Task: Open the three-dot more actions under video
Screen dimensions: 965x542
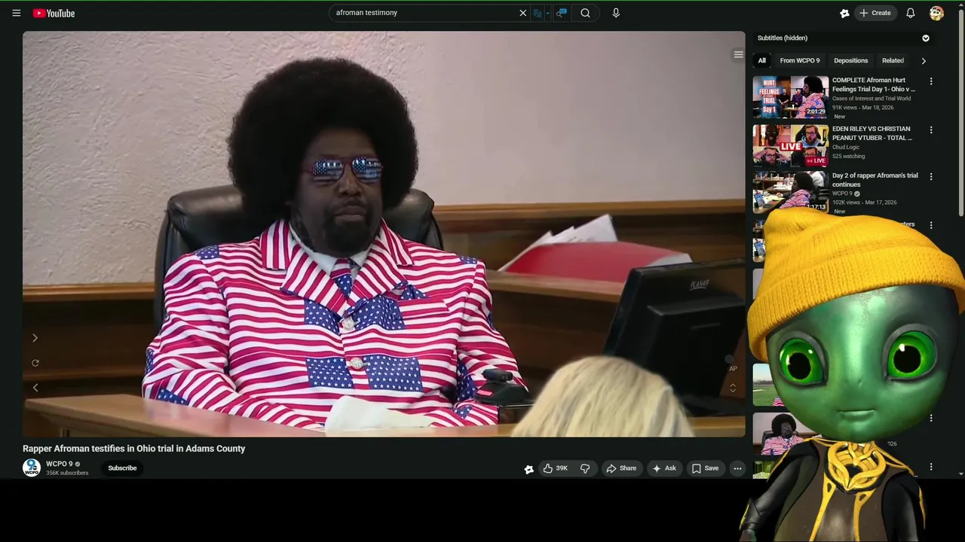Action: [737, 468]
